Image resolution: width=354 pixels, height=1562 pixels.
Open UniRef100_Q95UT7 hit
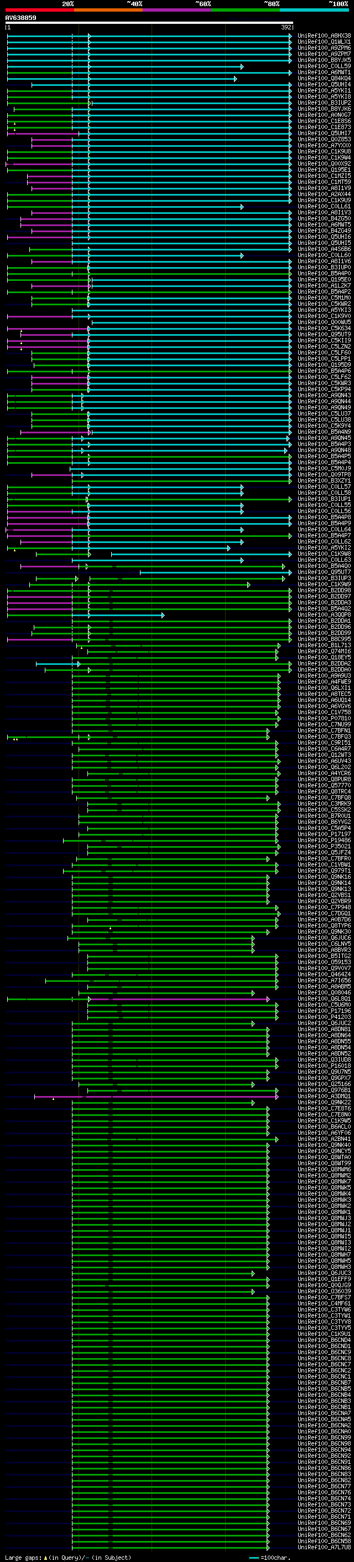tap(324, 572)
